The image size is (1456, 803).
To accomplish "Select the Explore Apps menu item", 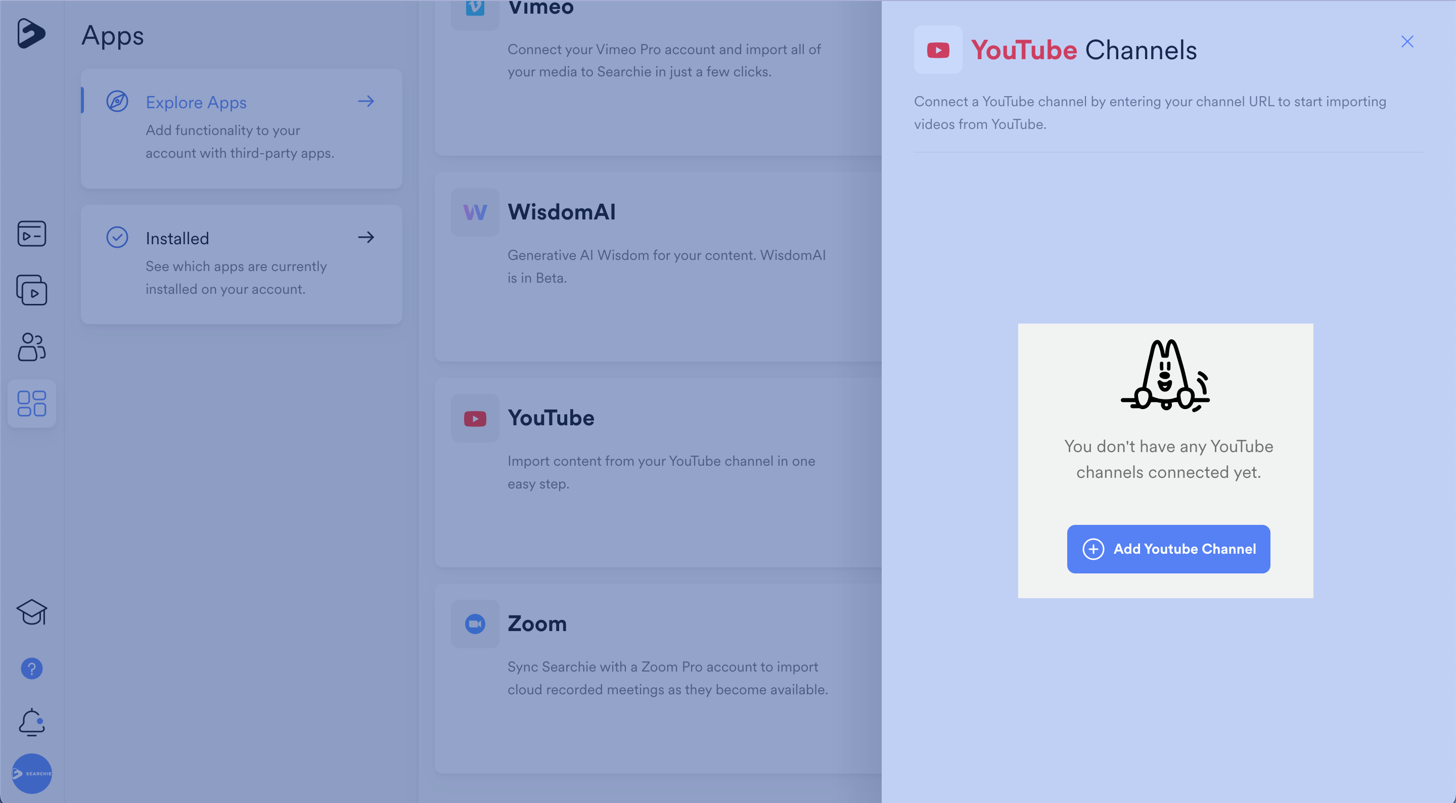I will click(x=196, y=102).
